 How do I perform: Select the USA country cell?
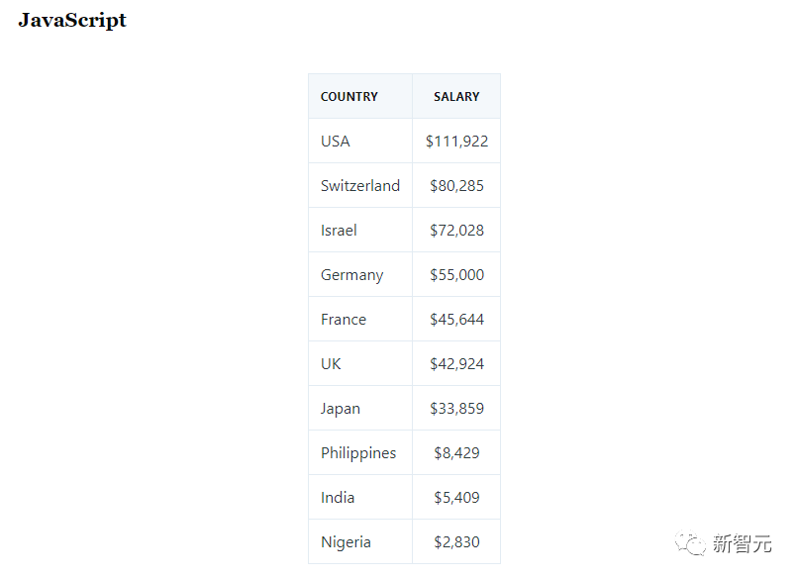click(336, 142)
